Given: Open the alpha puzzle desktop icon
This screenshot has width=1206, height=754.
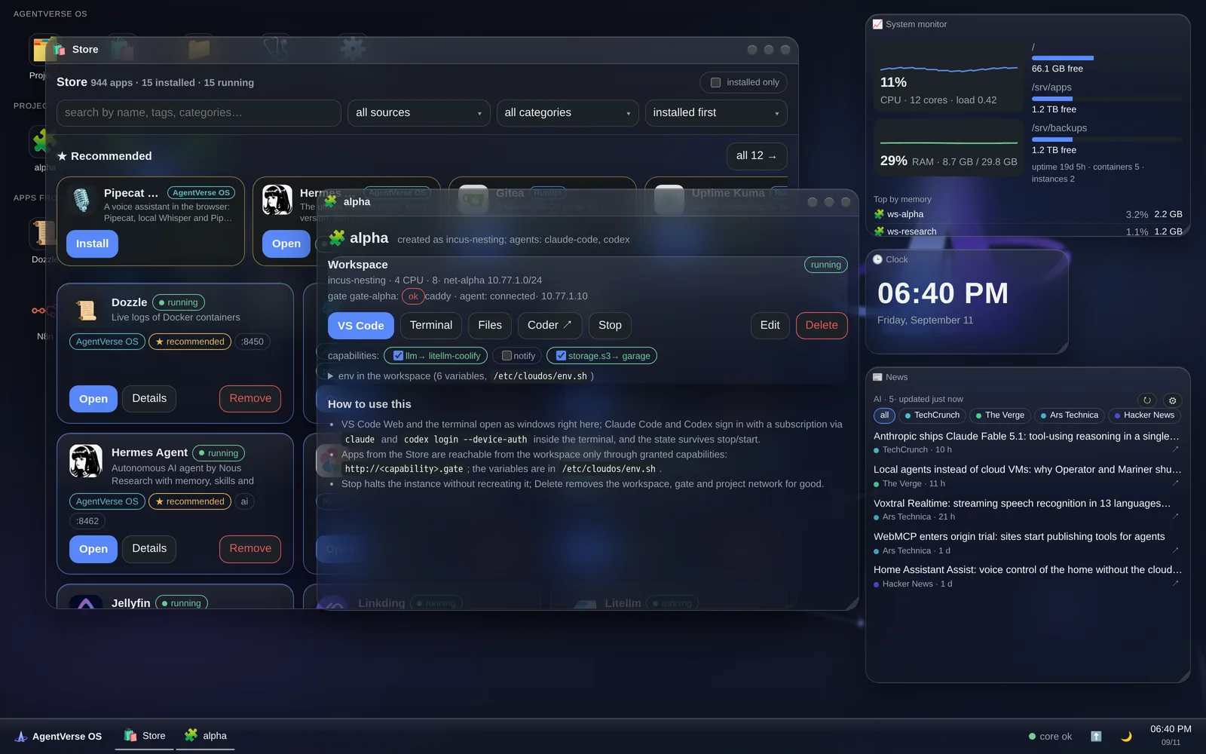Looking at the screenshot, I should click(x=39, y=140).
